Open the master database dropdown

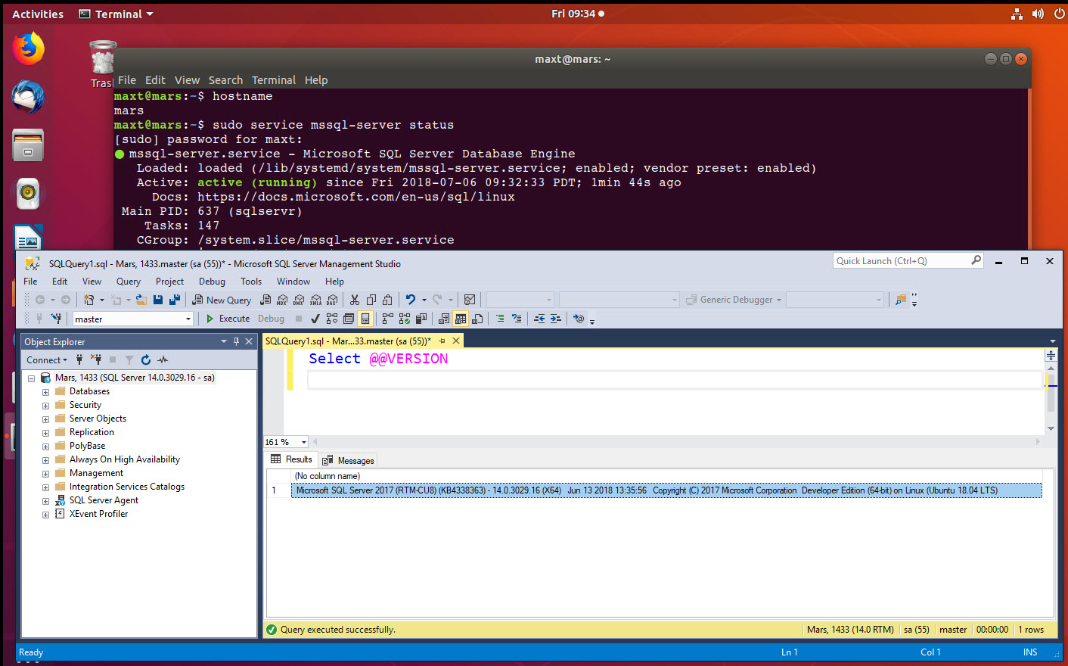[x=188, y=319]
